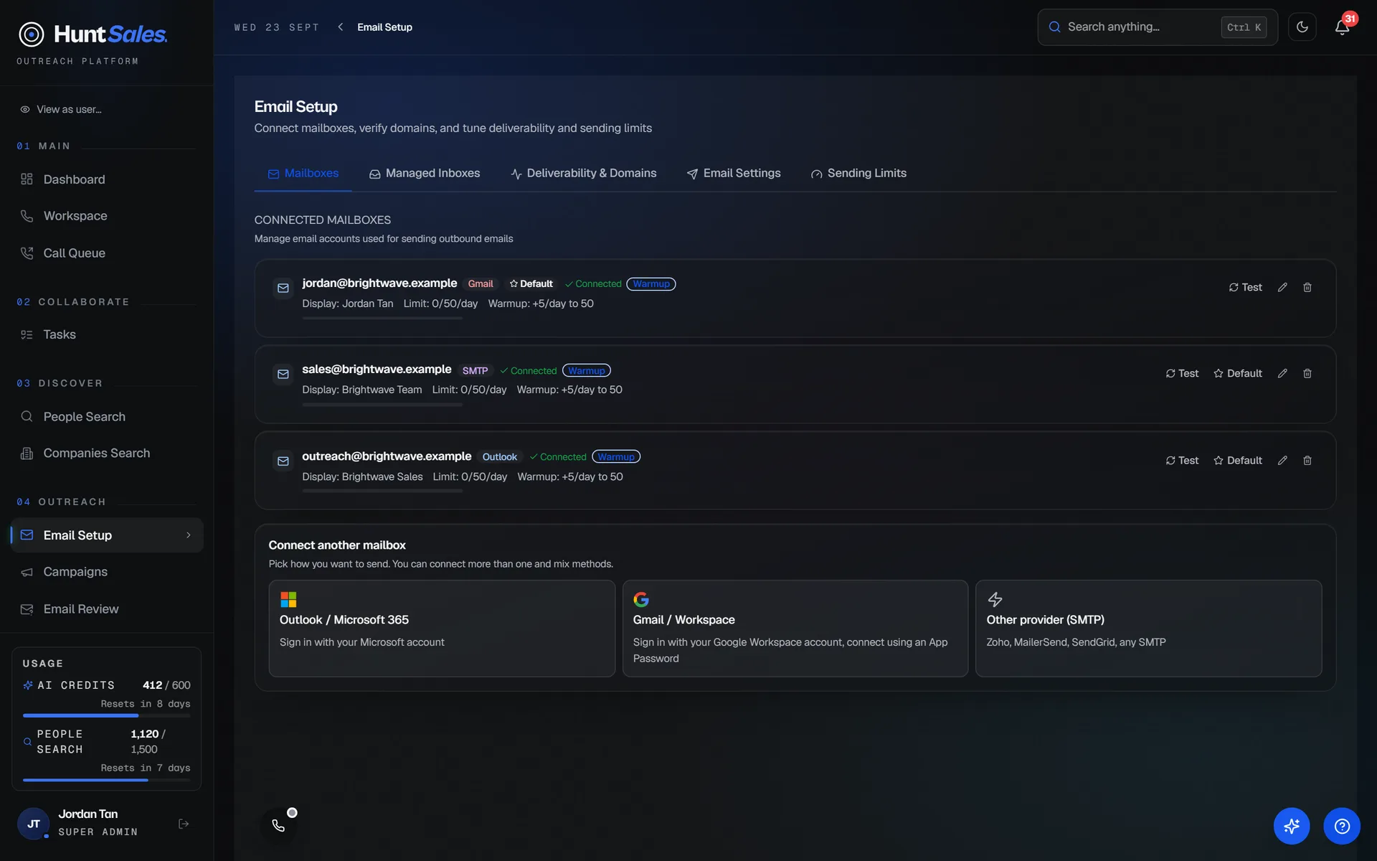Open Email Review in sidebar

point(107,609)
